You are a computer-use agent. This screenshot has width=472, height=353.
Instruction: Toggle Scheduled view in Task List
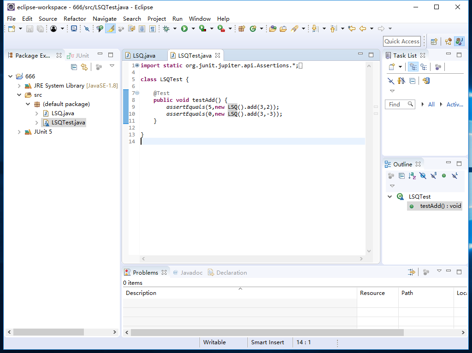(424, 67)
